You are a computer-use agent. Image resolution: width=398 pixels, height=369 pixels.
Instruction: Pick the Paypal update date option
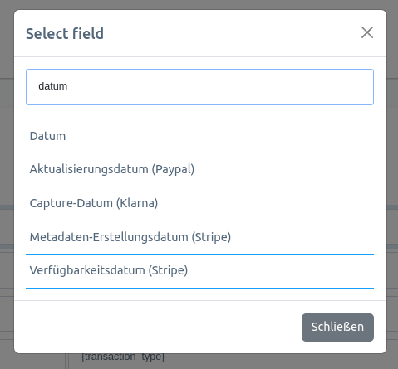coord(199,170)
